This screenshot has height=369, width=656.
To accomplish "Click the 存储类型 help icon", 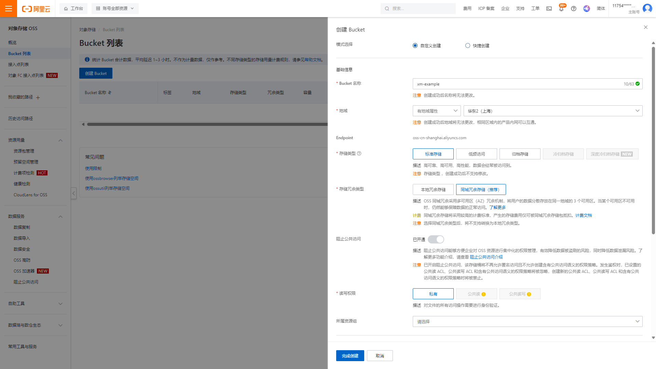I will pyautogui.click(x=359, y=154).
